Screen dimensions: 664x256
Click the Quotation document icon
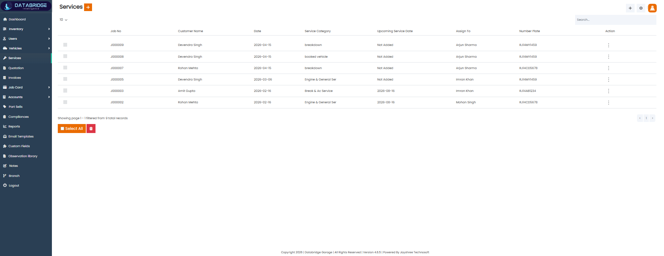(5, 68)
